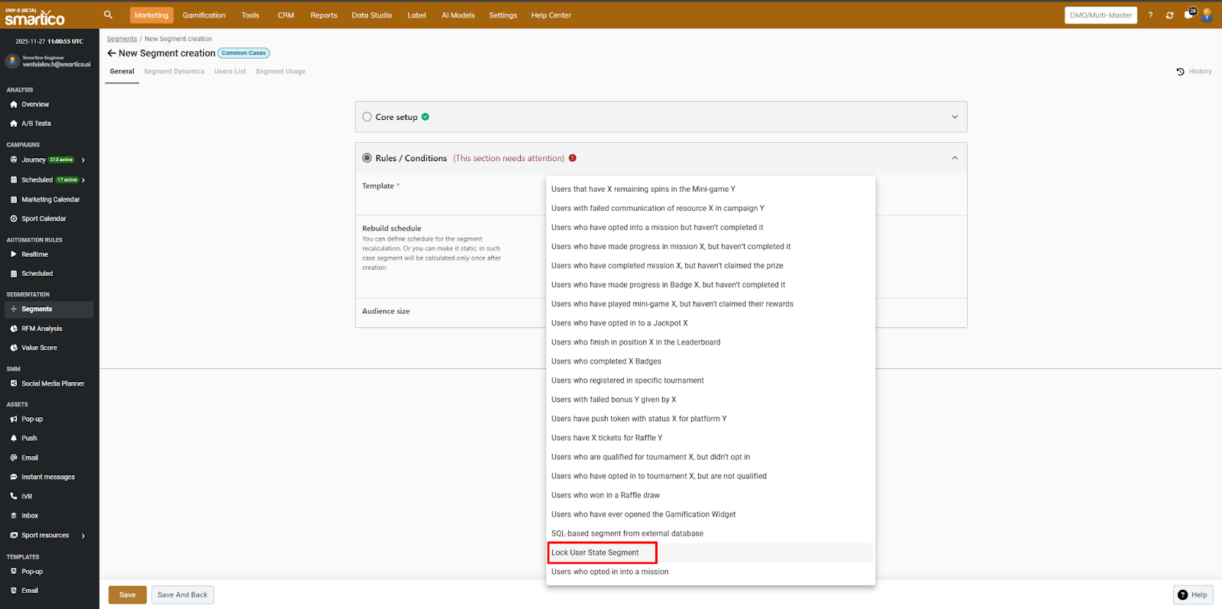Open the History panel icon

(x=1180, y=72)
